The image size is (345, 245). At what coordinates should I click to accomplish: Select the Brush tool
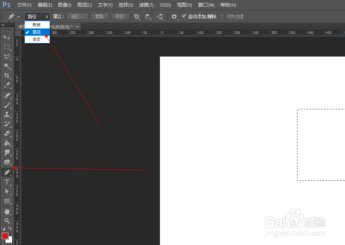tap(7, 105)
